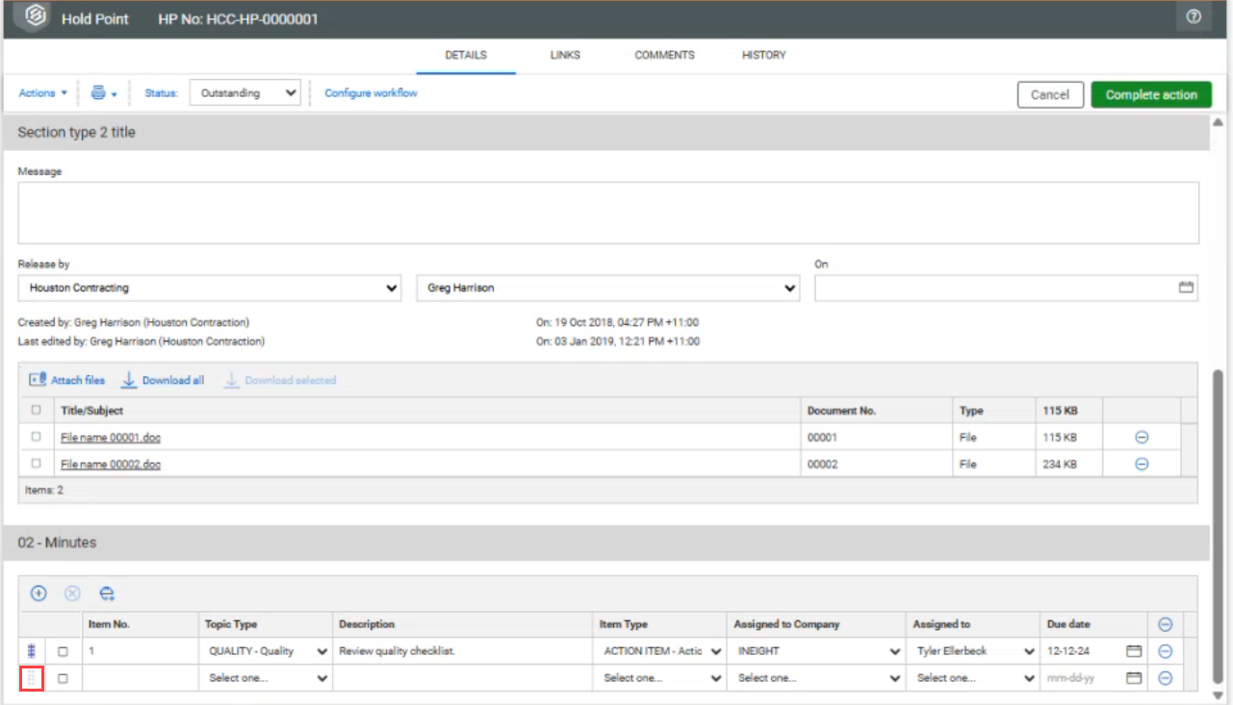
Task: Click the help question mark icon
Action: click(1194, 17)
